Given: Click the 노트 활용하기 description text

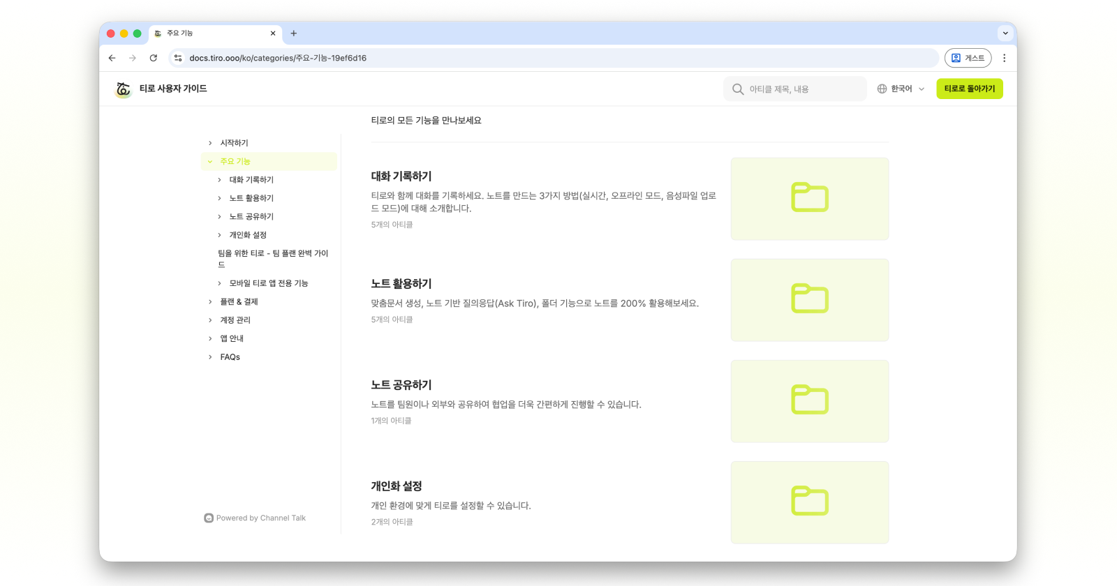Looking at the screenshot, I should 535,303.
